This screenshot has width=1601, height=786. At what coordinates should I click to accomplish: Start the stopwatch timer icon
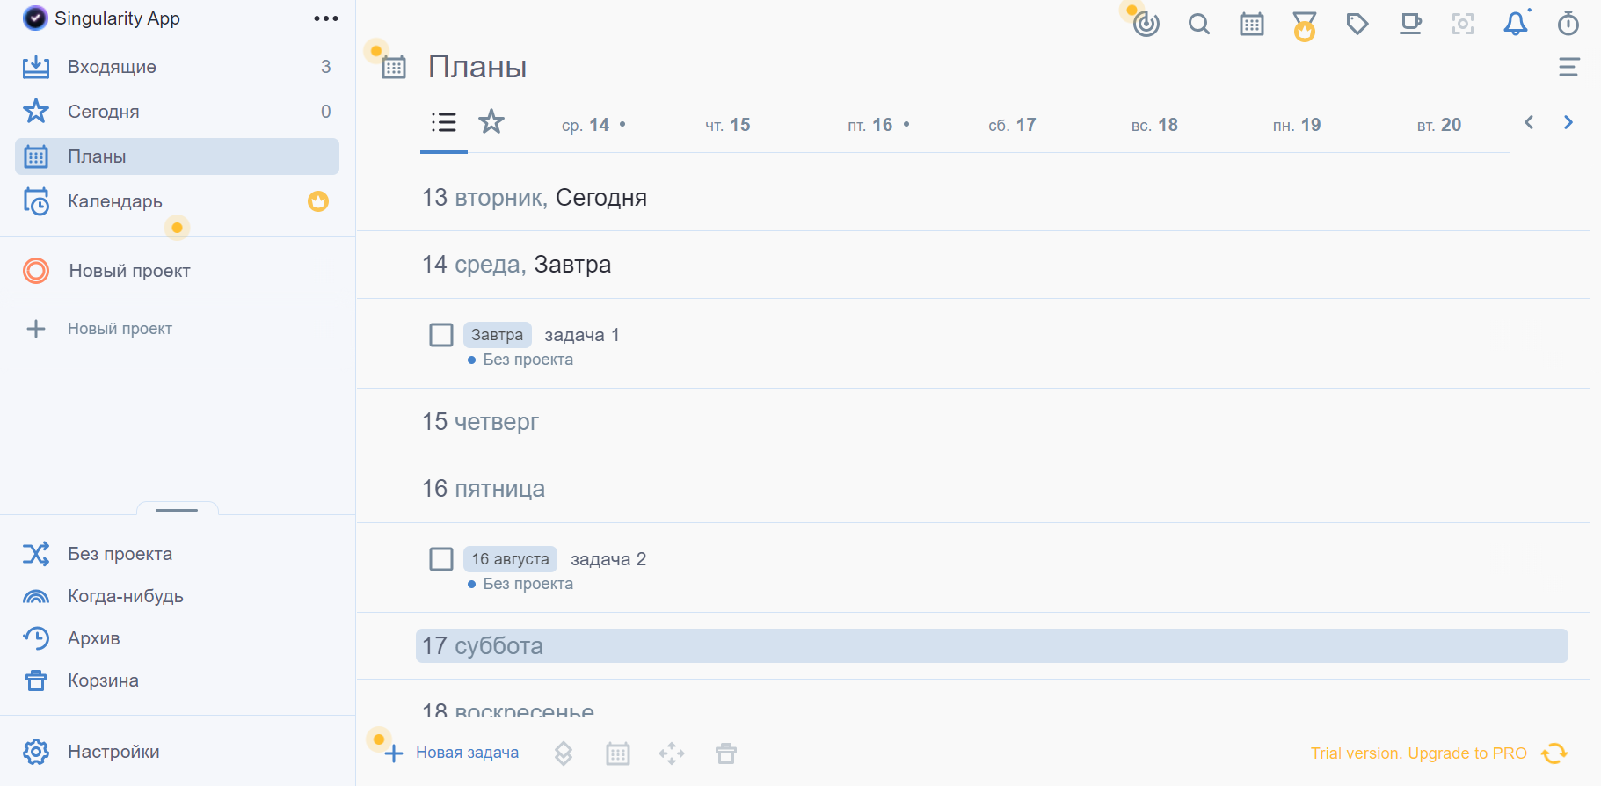click(1568, 24)
